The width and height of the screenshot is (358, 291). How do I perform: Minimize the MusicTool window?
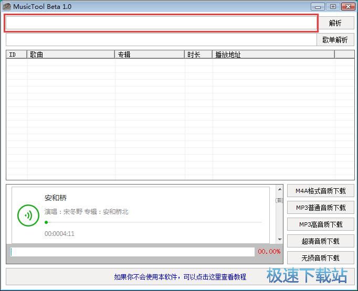tap(318, 7)
